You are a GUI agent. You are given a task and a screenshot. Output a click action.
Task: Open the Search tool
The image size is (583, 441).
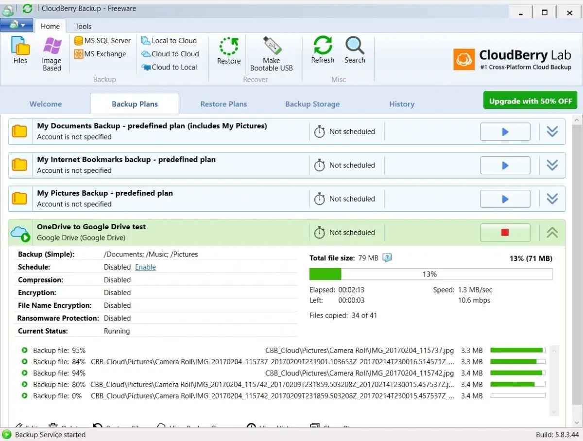coord(355,51)
